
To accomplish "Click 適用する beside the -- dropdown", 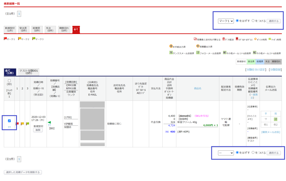I will [274, 153].
